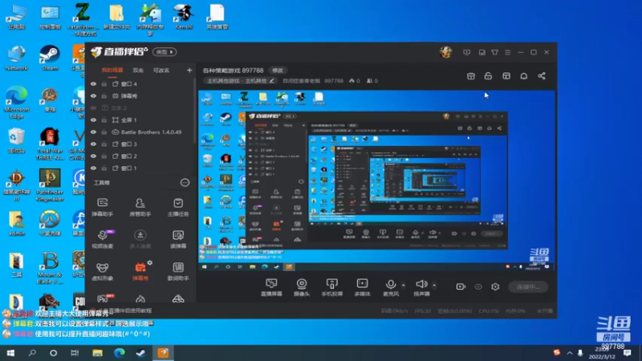
Task: Click the 连接中 stream button
Action: (528, 286)
